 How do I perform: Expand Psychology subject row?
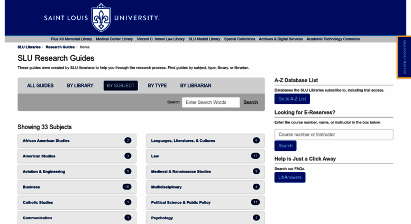click(x=205, y=218)
